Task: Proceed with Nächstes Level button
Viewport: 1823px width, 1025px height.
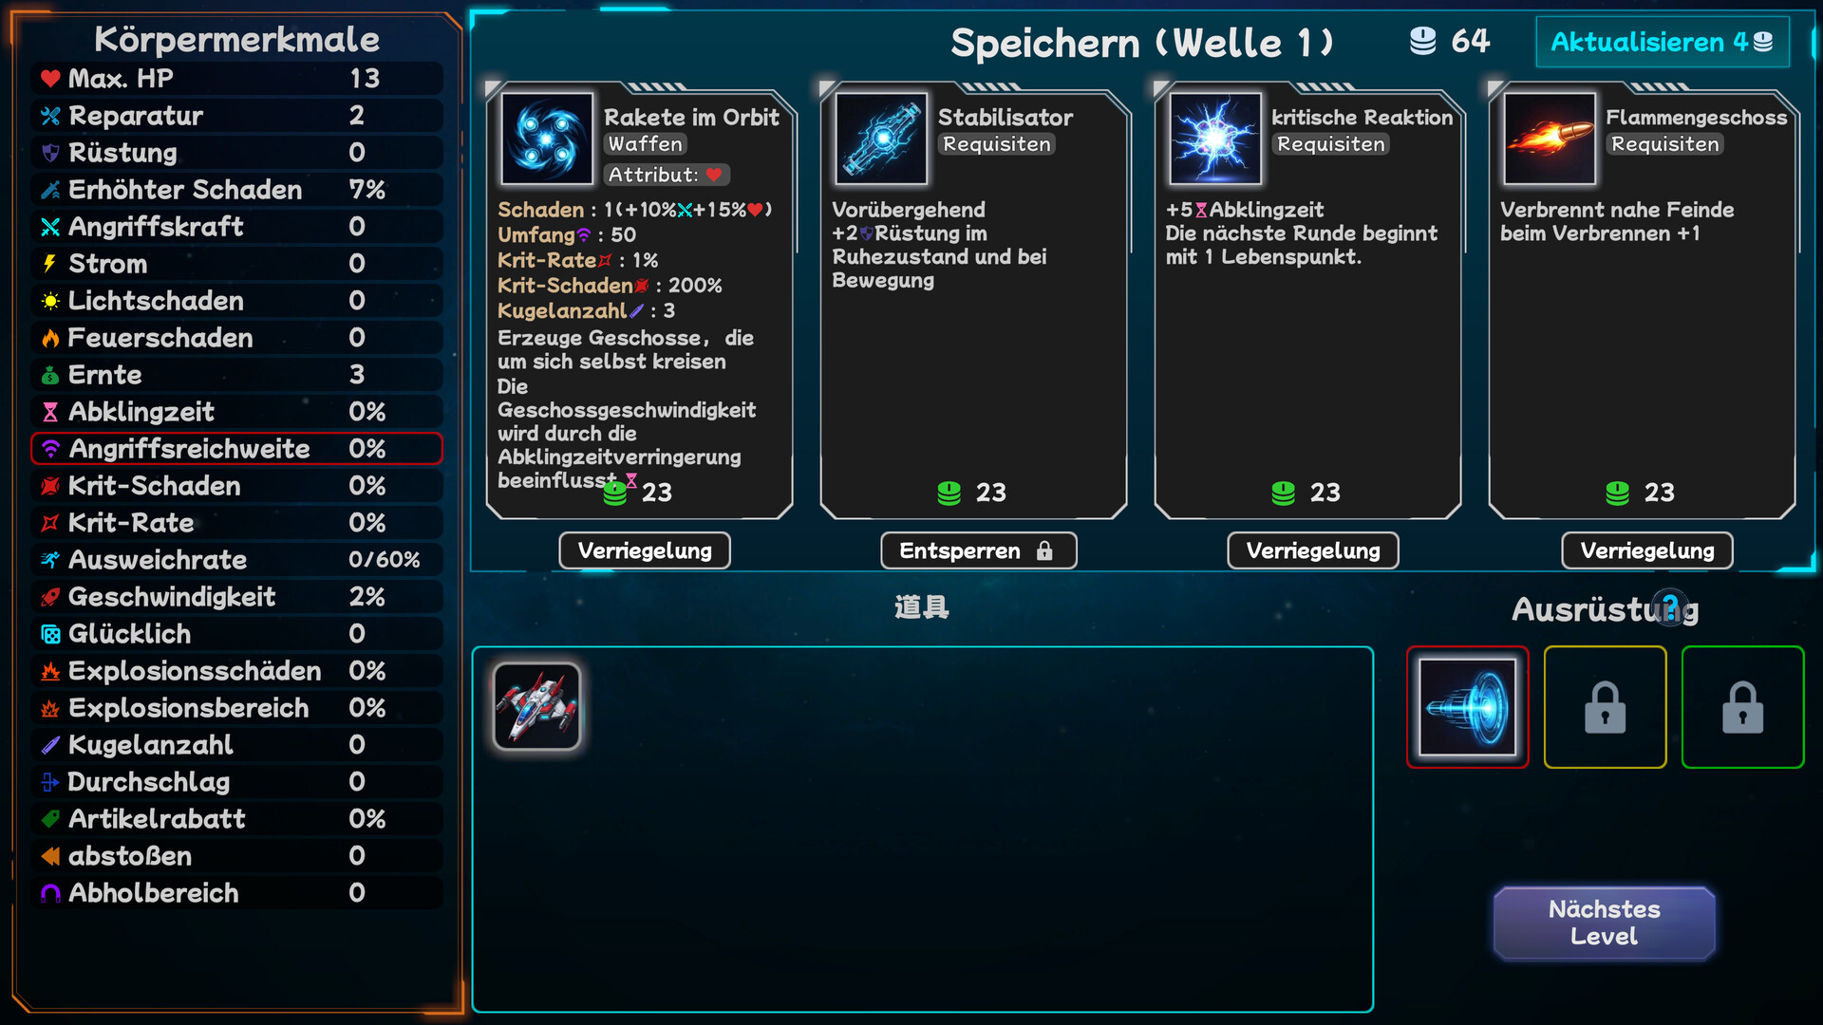Action: click(1604, 922)
